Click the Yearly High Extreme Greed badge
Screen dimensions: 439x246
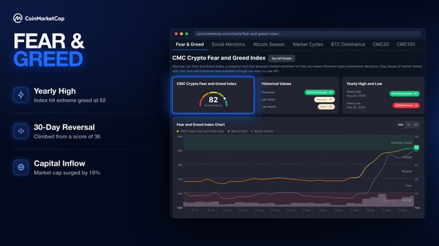click(x=404, y=94)
